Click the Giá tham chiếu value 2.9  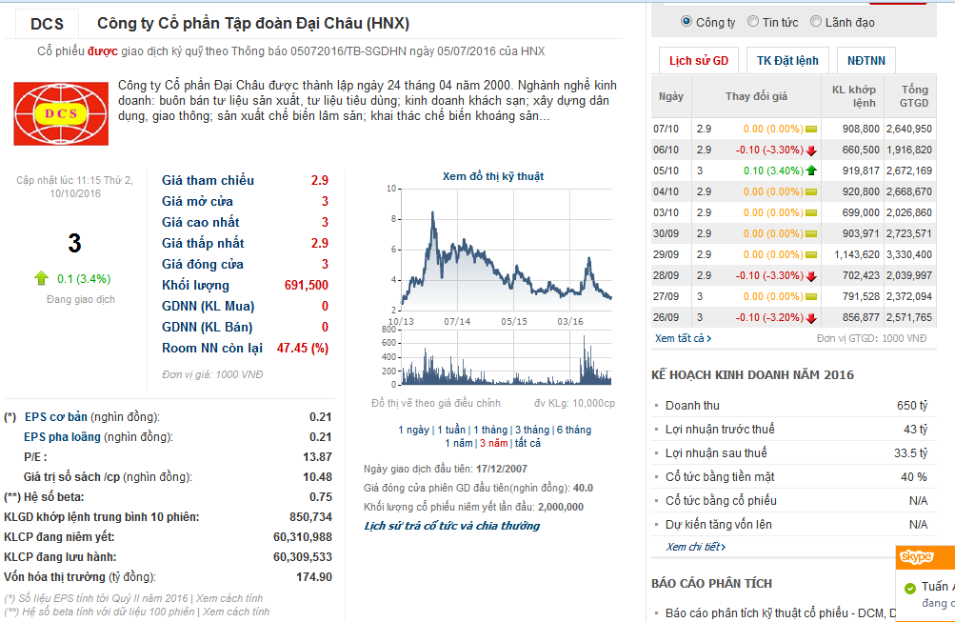point(320,180)
